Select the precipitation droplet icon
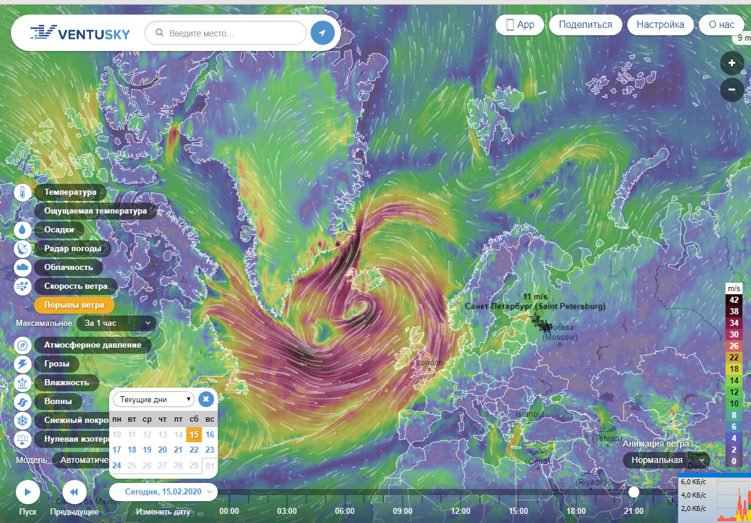This screenshot has width=751, height=523. coord(22,230)
